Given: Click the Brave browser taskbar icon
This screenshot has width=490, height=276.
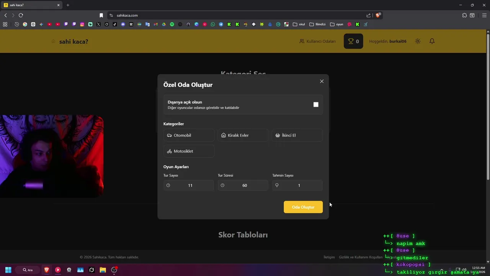Looking at the screenshot, I should point(47,270).
